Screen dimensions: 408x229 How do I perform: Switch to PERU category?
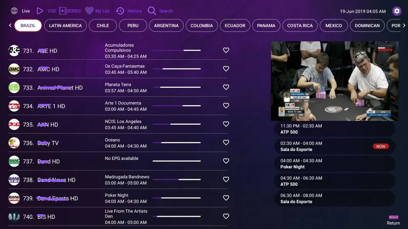(x=133, y=25)
